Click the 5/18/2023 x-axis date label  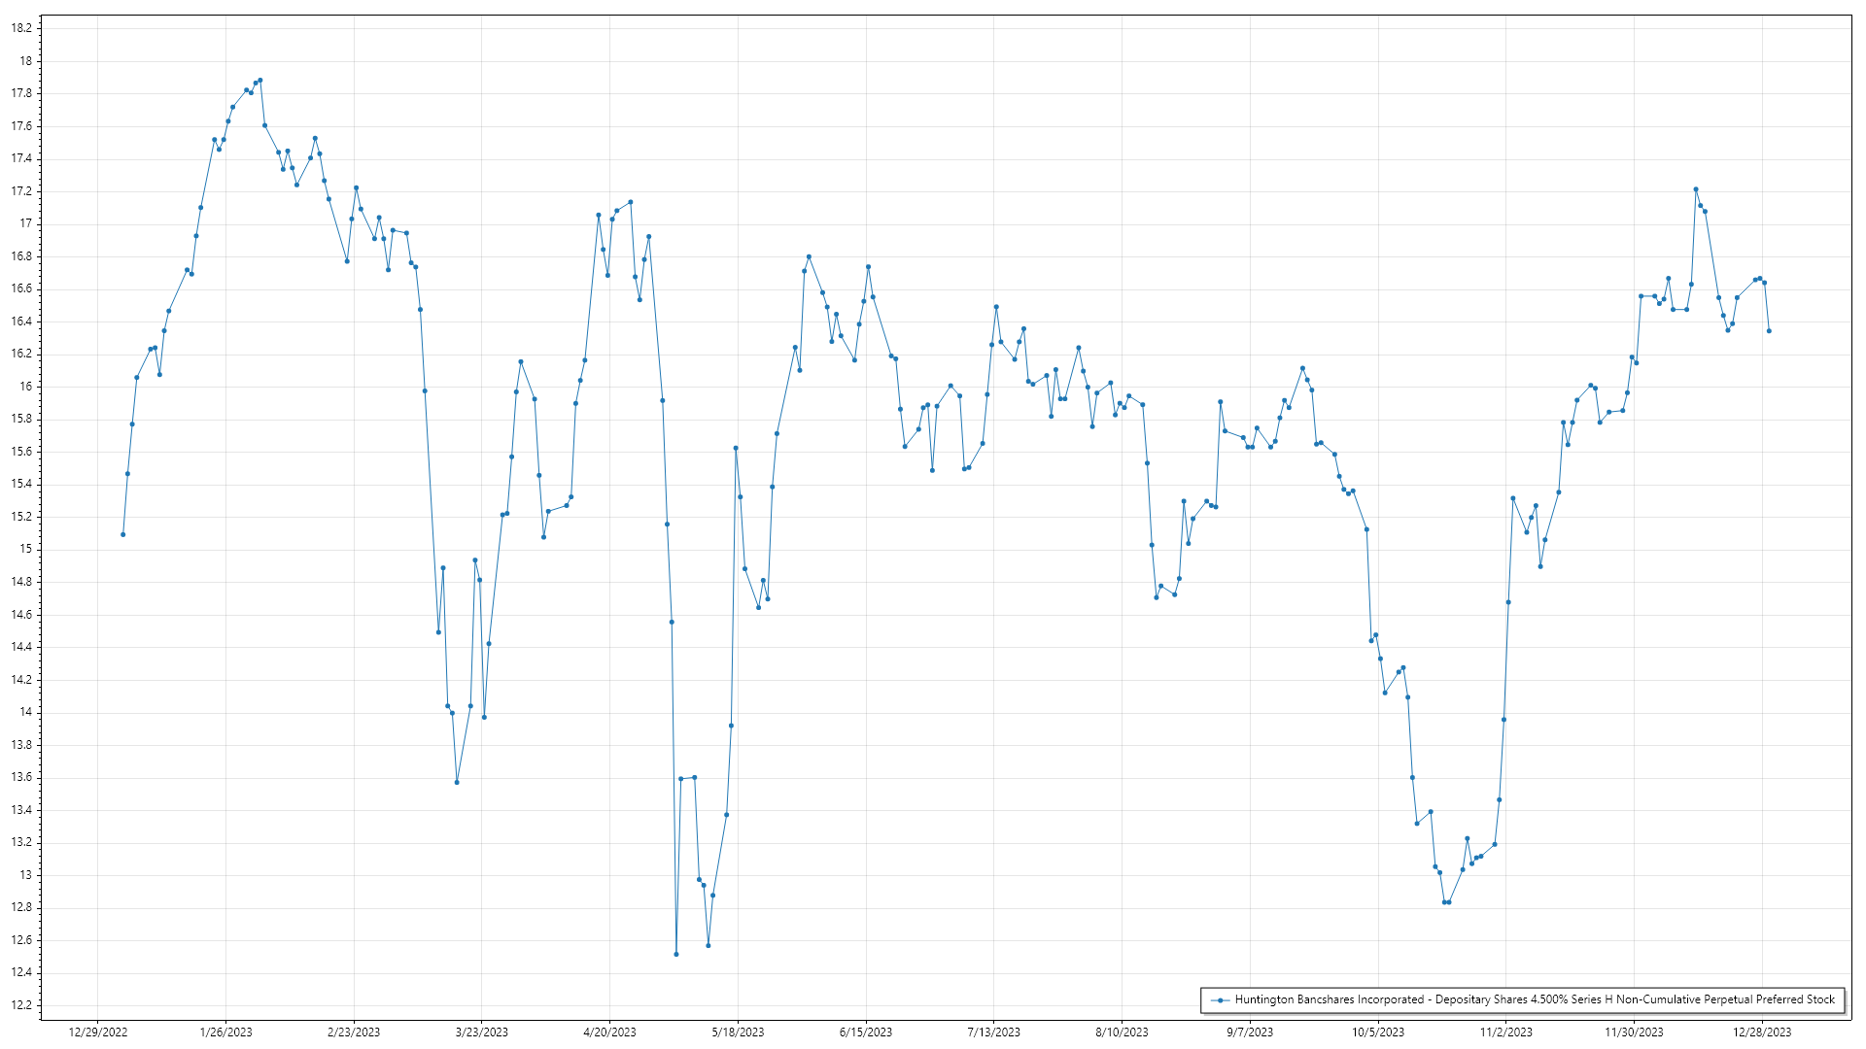point(738,1032)
